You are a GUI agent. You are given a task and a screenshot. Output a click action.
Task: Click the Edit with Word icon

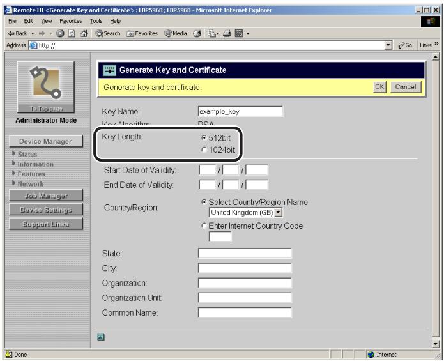[239, 33]
